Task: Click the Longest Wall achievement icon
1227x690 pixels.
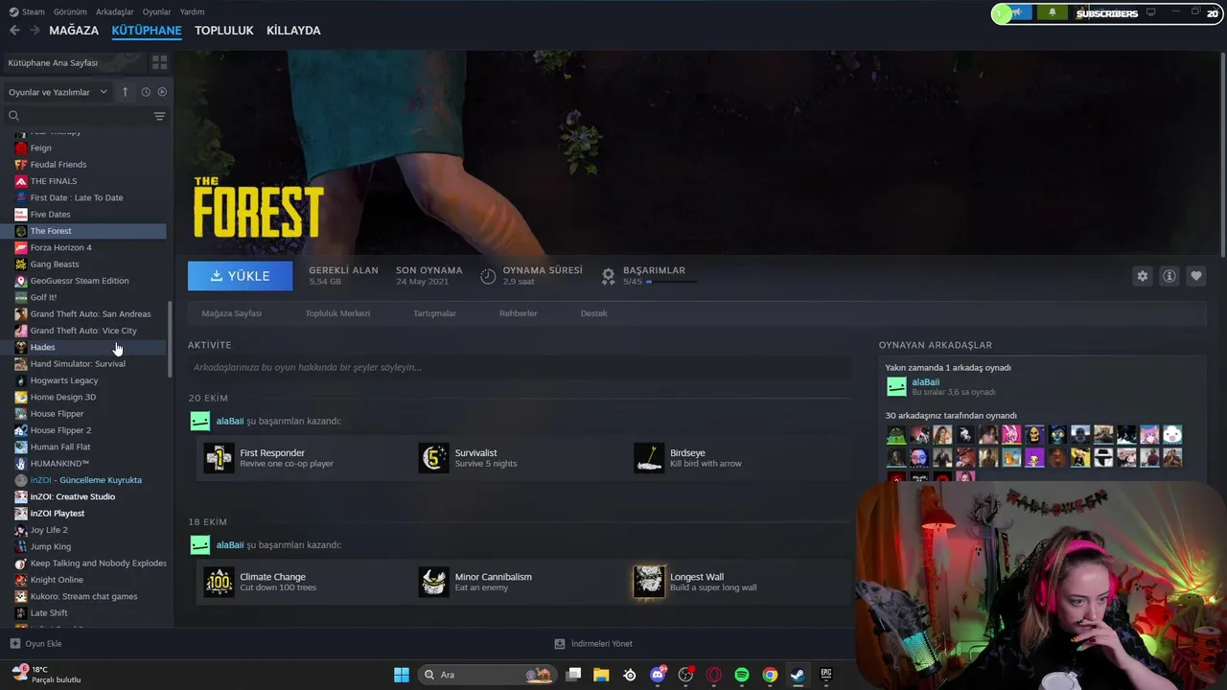Action: pyautogui.click(x=649, y=582)
